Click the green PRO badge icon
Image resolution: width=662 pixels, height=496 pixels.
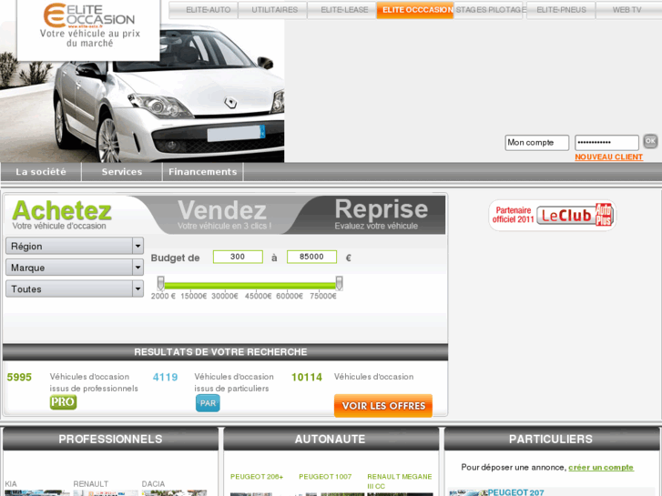click(63, 402)
